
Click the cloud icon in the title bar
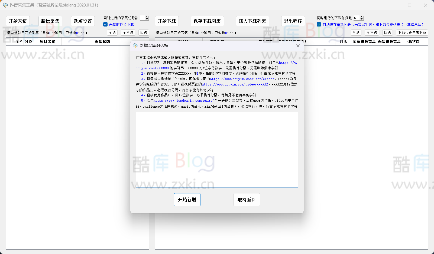[5, 5]
